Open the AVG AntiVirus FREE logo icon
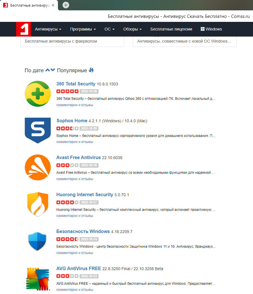This screenshot has width=253, height=294. pyautogui.click(x=38, y=279)
